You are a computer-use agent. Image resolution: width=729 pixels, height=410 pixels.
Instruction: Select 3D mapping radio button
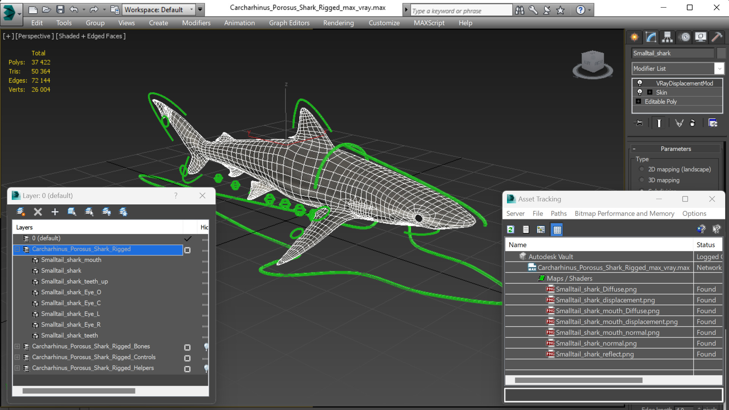642,180
